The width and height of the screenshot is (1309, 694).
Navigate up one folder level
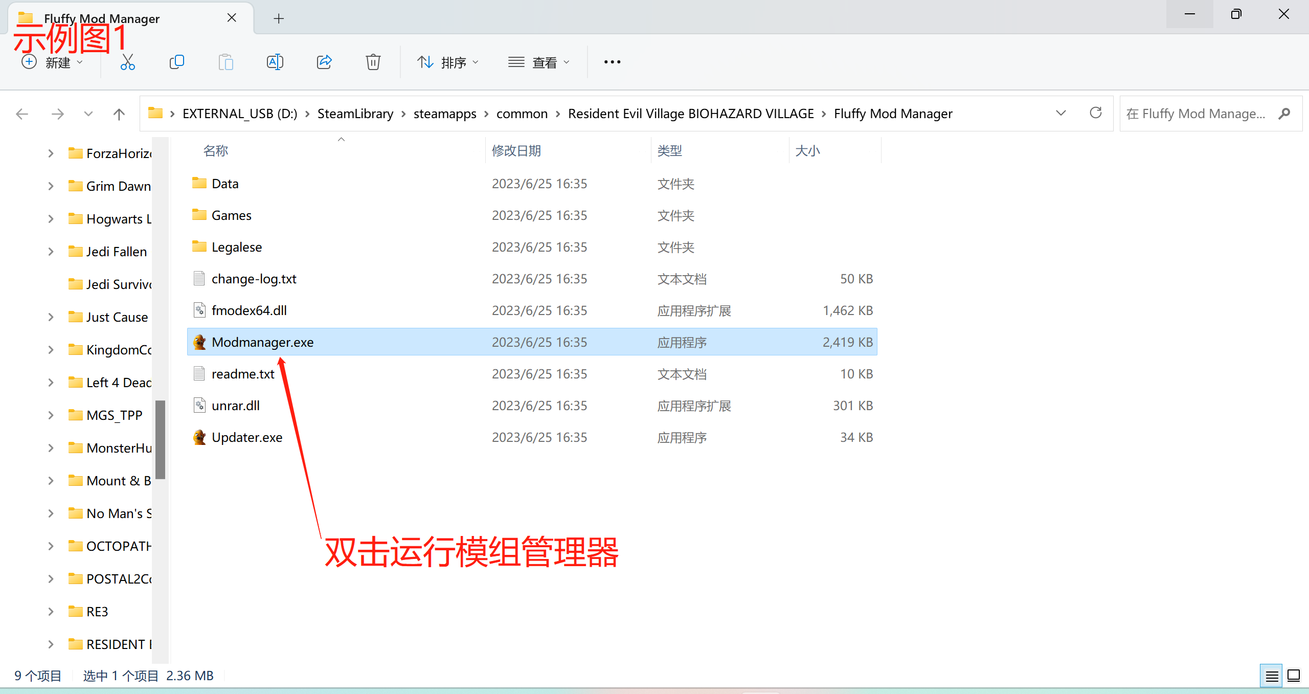(x=119, y=114)
